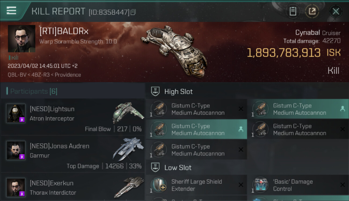Open the hamburger menu icon

[x=11, y=10]
